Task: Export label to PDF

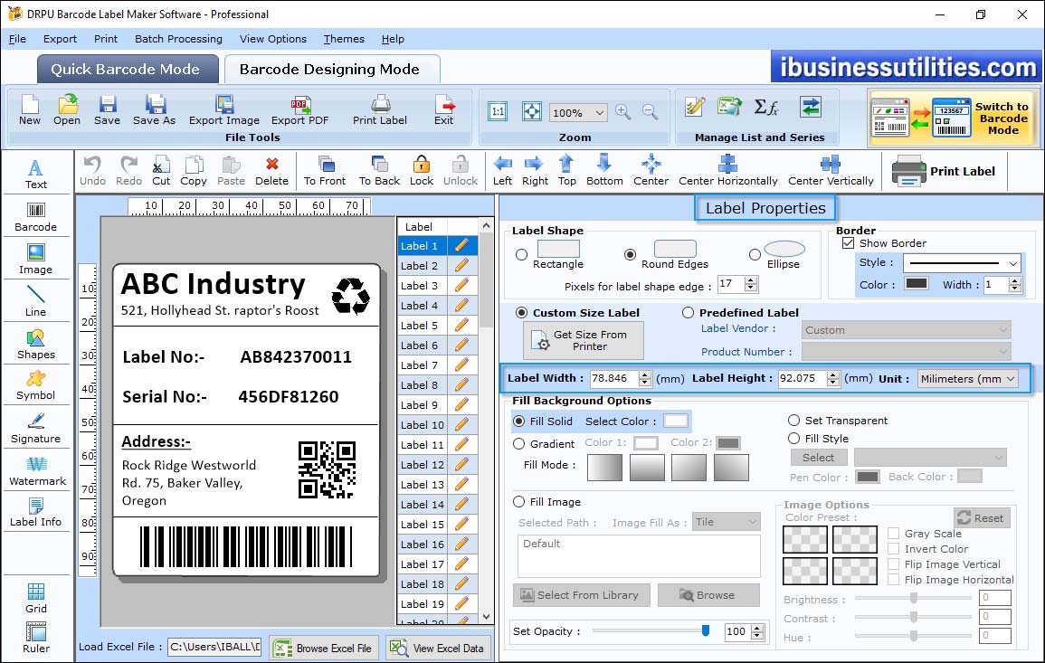Action: (x=299, y=110)
